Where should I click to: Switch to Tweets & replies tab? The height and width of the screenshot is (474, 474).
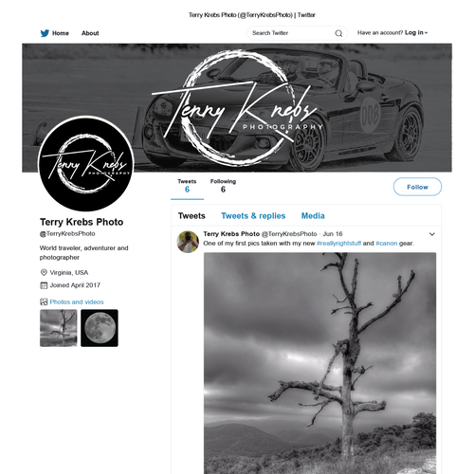[253, 216]
